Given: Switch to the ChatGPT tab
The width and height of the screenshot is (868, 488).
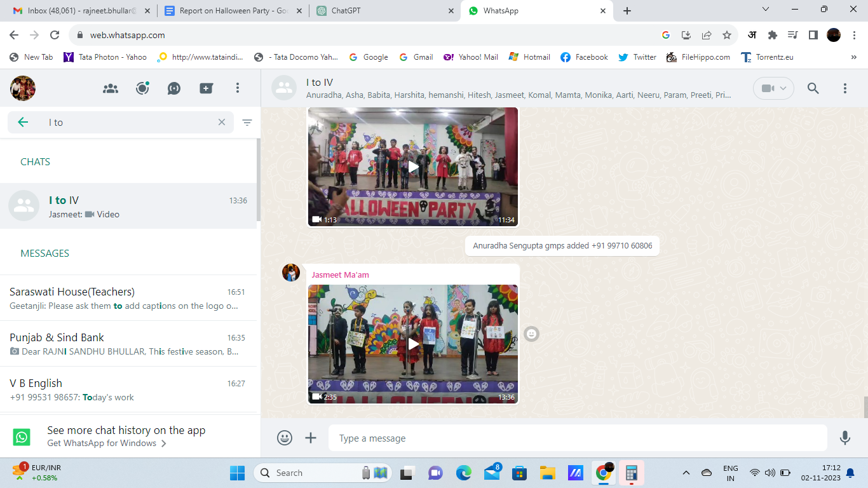Looking at the screenshot, I should coord(385,11).
